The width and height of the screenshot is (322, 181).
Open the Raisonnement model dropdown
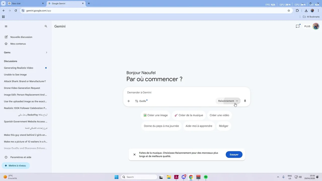tap(228, 101)
